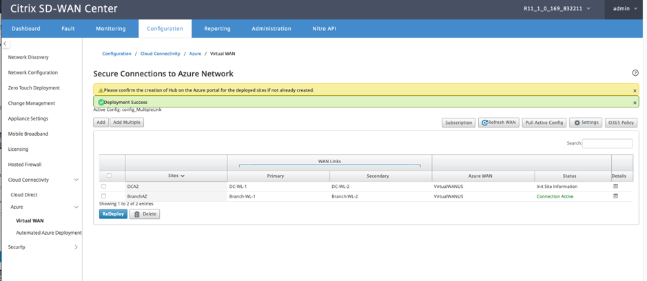The height and width of the screenshot is (281, 647).
Task: Switch to the Reporting tab
Action: coord(218,29)
